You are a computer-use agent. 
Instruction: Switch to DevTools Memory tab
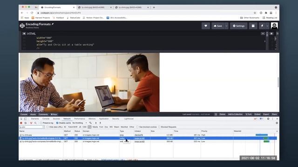point(92,119)
